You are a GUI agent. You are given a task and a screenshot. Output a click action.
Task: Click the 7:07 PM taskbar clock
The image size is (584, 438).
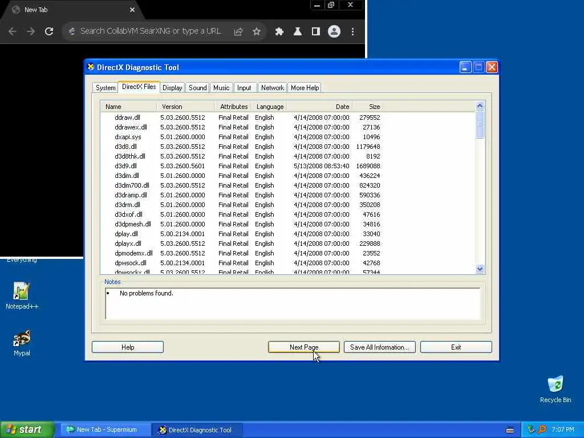[563, 430]
